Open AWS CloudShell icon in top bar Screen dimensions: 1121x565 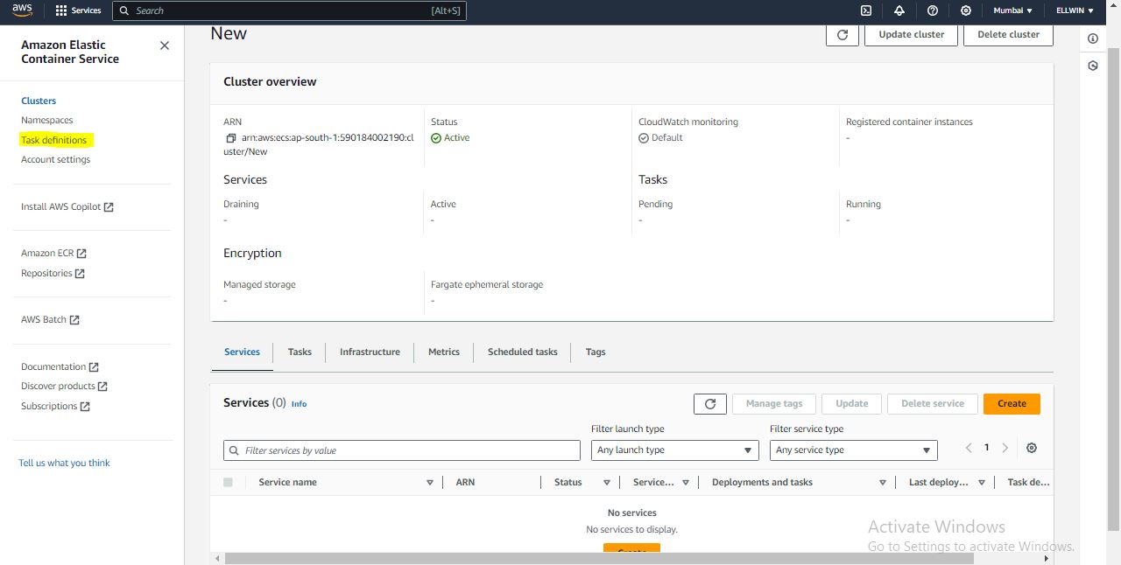[866, 10]
